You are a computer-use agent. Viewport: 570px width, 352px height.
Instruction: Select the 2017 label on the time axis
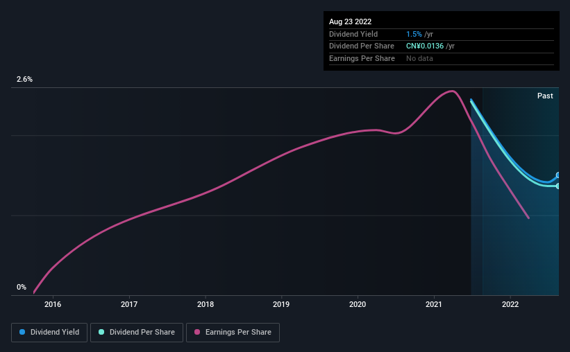pos(129,304)
